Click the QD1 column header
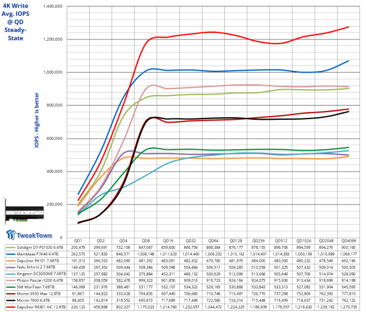The height and width of the screenshot is (335, 366). pos(78,241)
